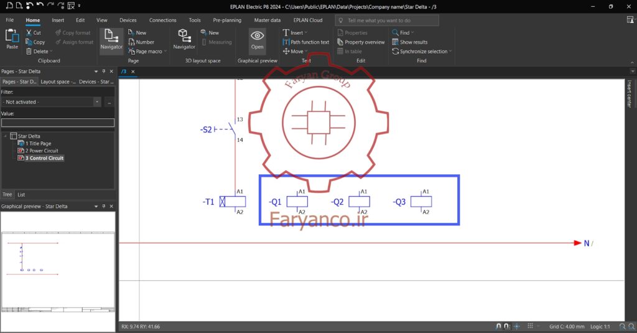Click the Value input field

[x=58, y=123]
